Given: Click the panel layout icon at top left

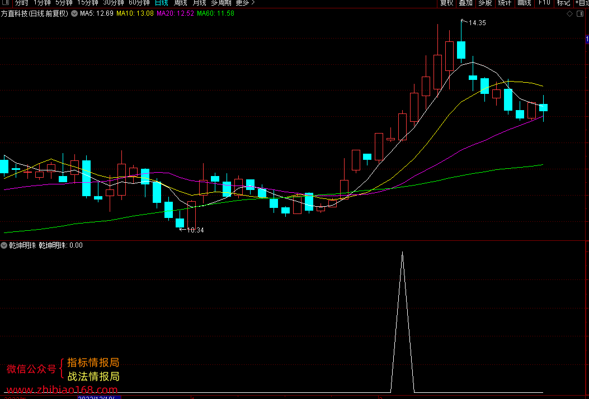Looking at the screenshot, I should coord(6,3).
